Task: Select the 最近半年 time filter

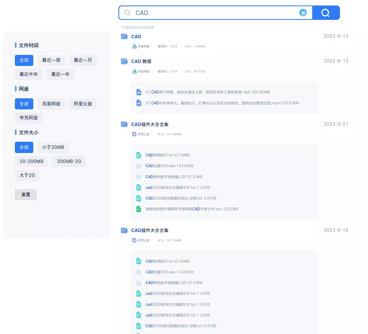Action: coord(29,74)
